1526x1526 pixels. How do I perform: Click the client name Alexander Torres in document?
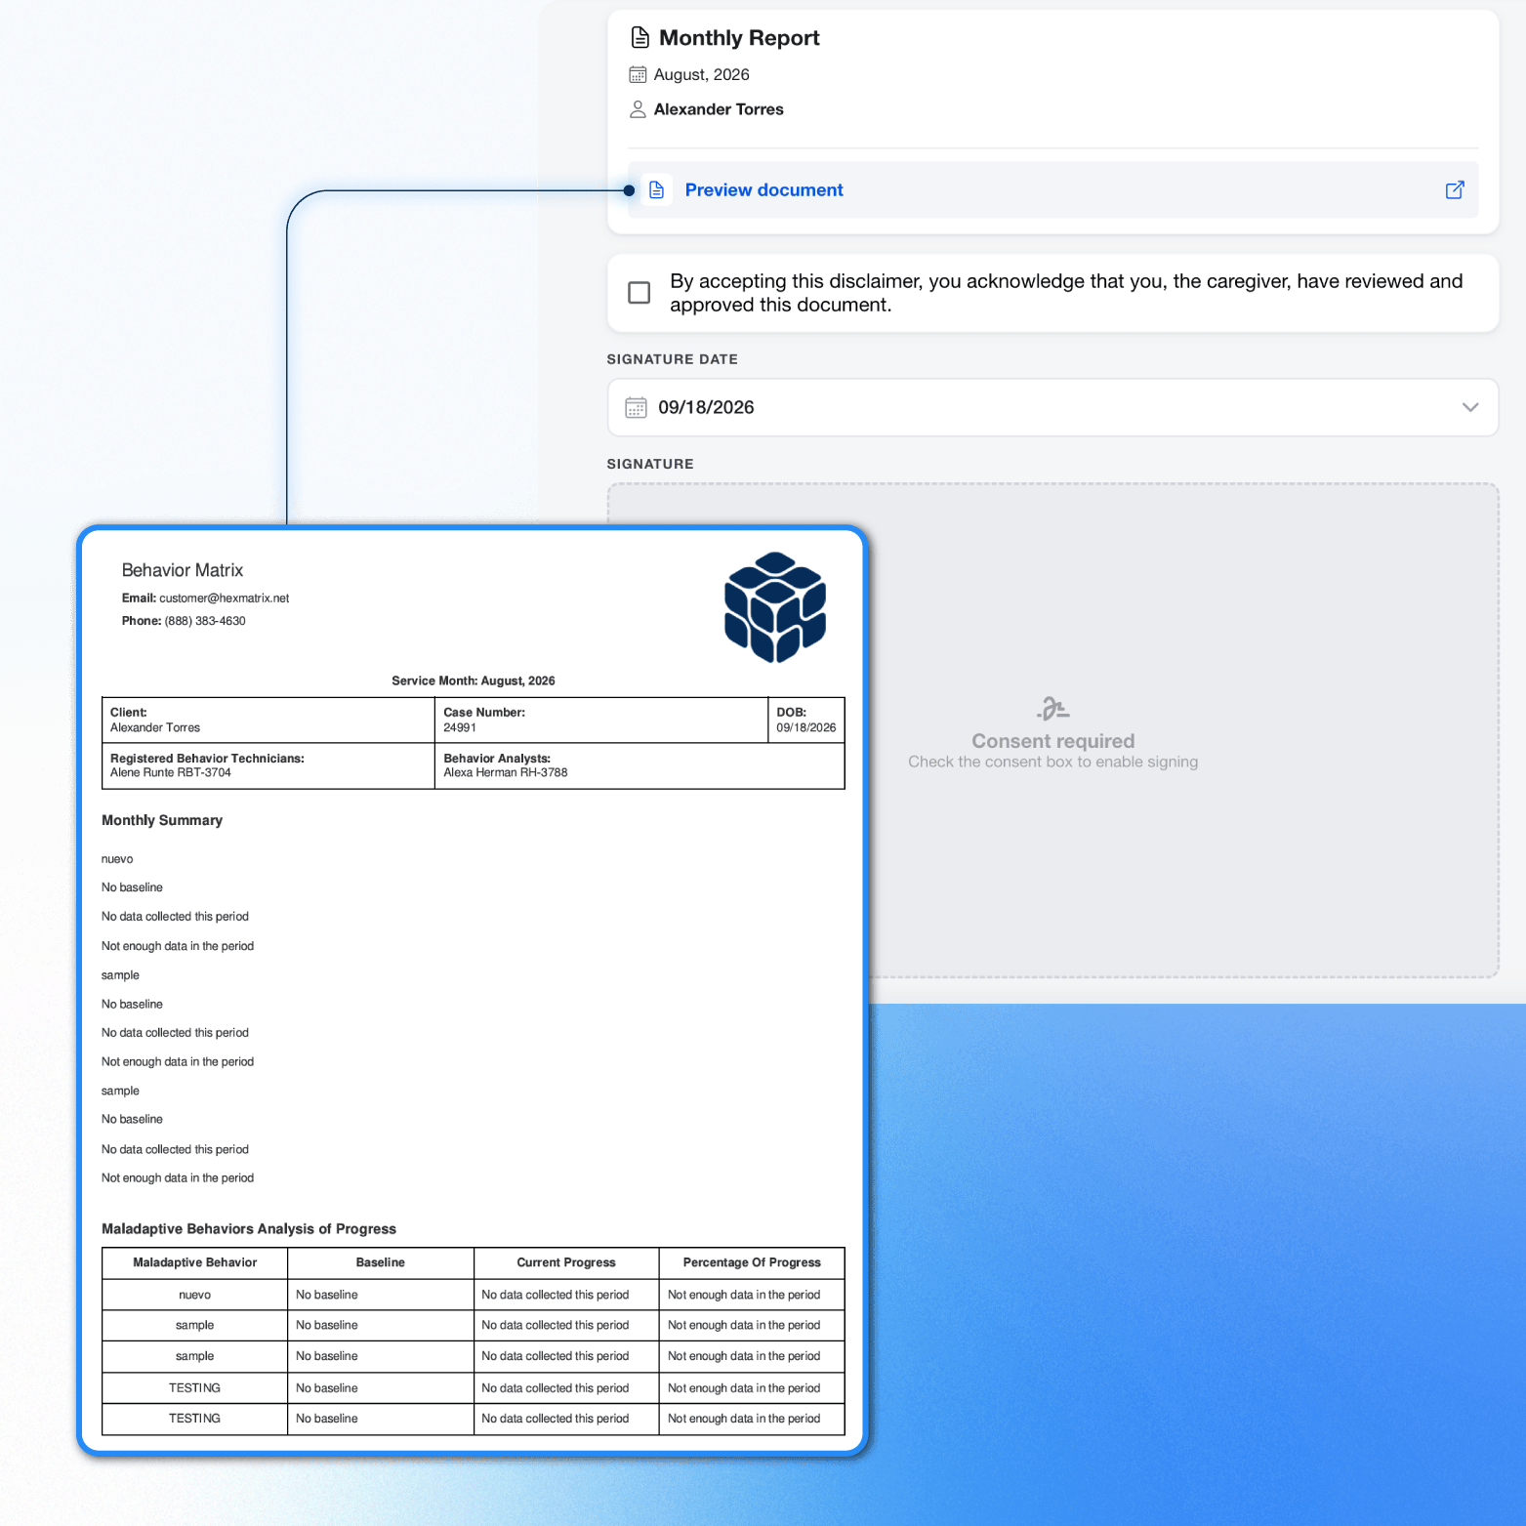[x=155, y=727]
